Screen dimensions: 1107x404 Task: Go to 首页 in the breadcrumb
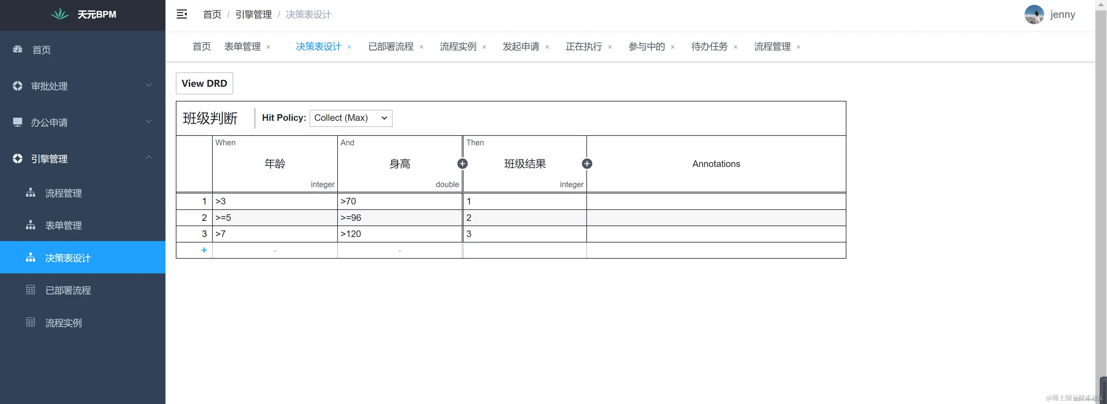coord(212,15)
